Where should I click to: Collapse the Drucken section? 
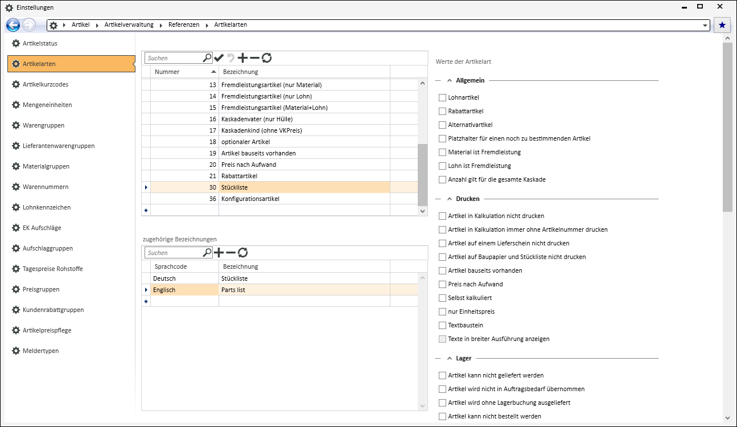click(450, 199)
